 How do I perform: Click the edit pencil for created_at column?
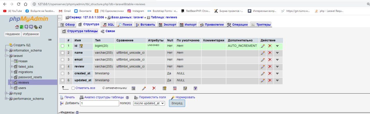[x=263, y=74]
